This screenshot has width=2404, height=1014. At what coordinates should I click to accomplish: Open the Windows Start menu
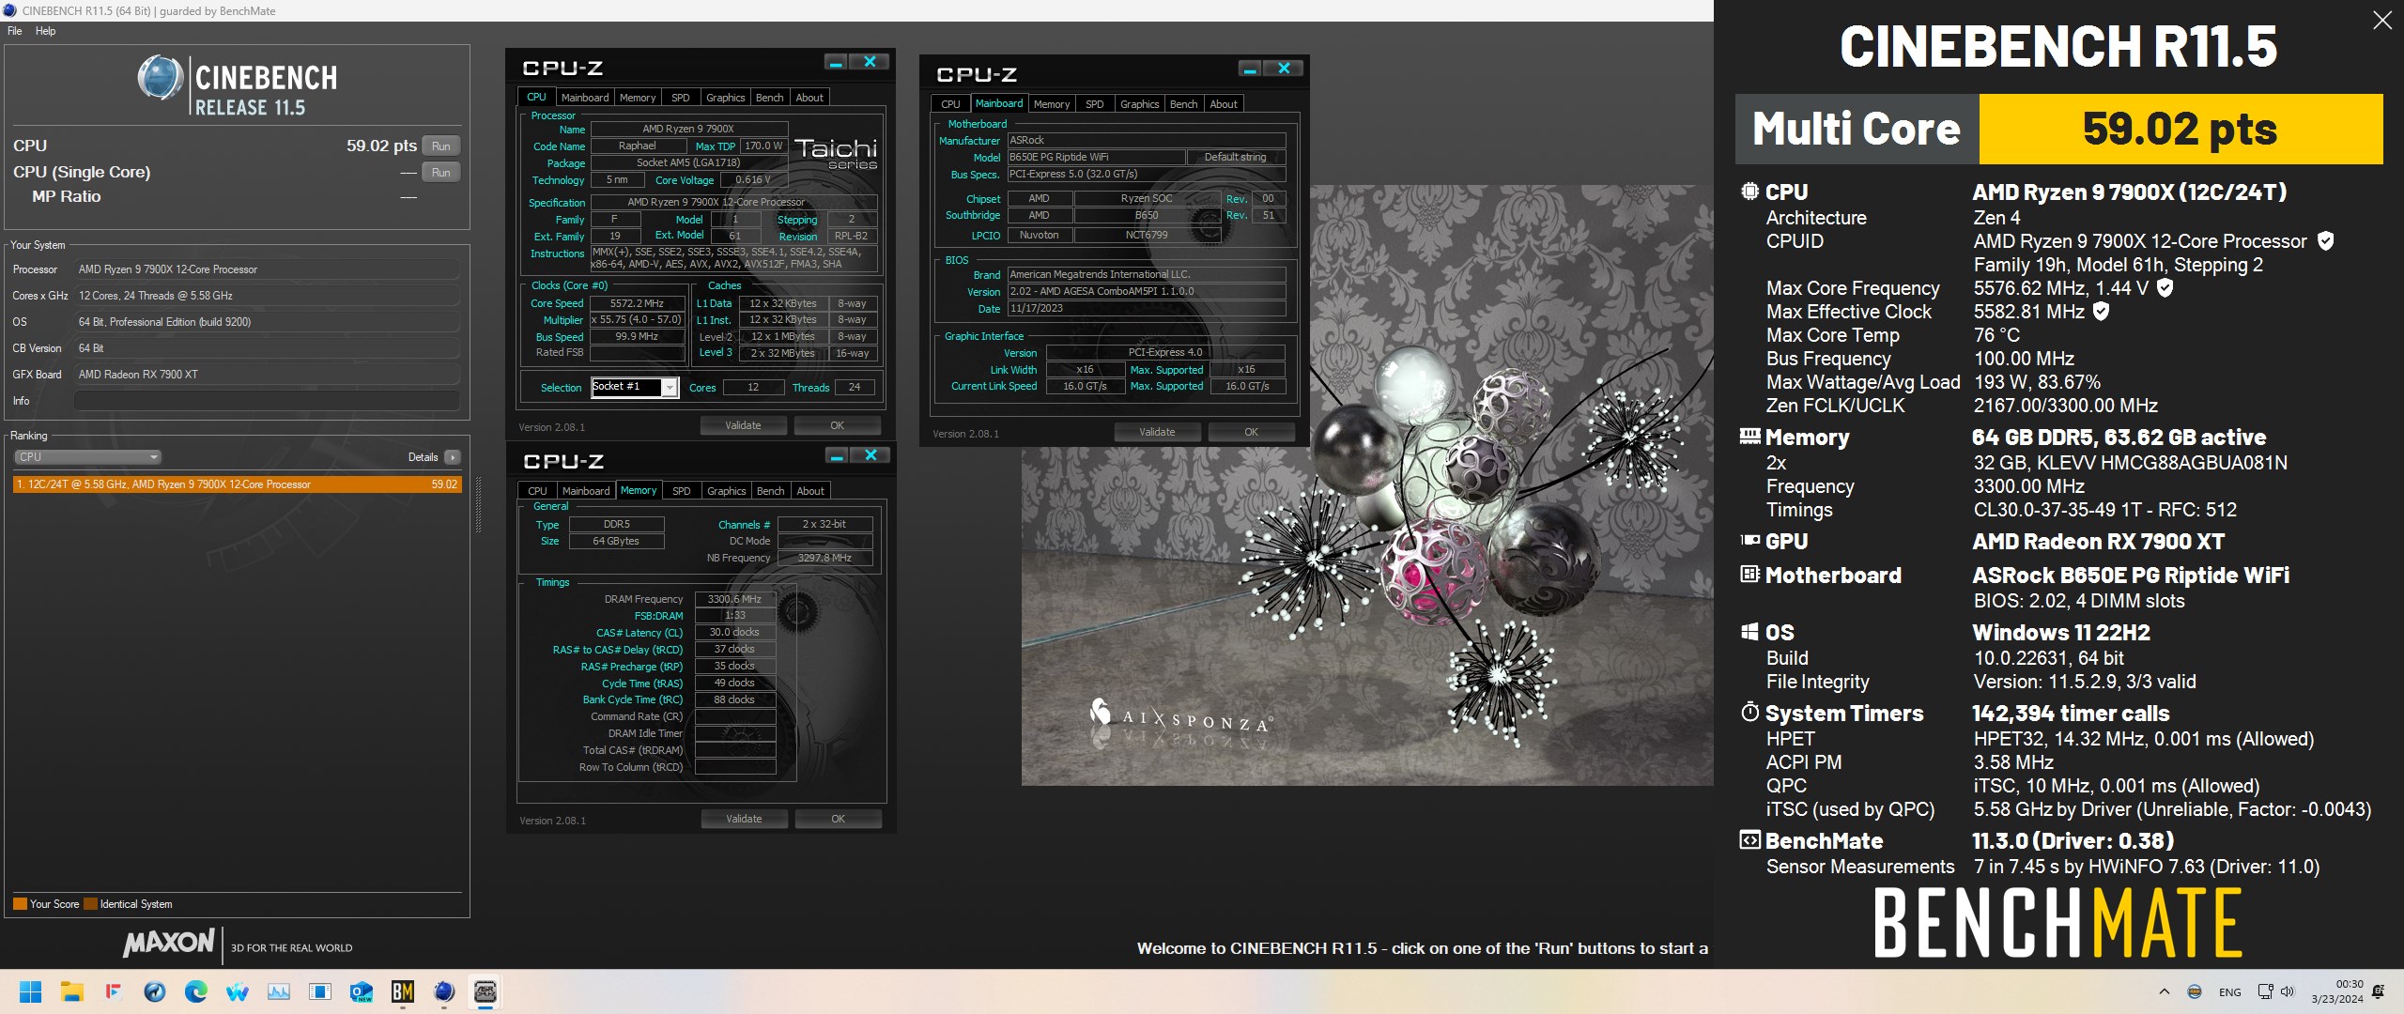click(x=31, y=991)
